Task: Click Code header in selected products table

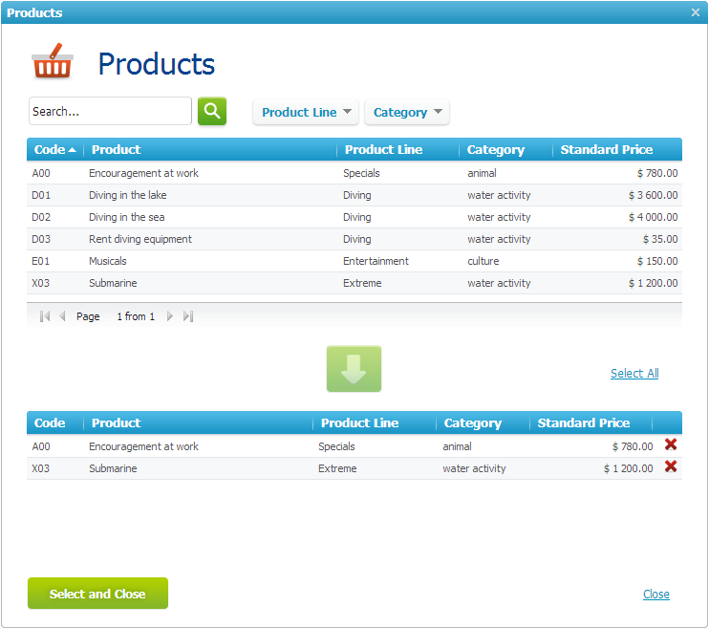Action: point(55,422)
